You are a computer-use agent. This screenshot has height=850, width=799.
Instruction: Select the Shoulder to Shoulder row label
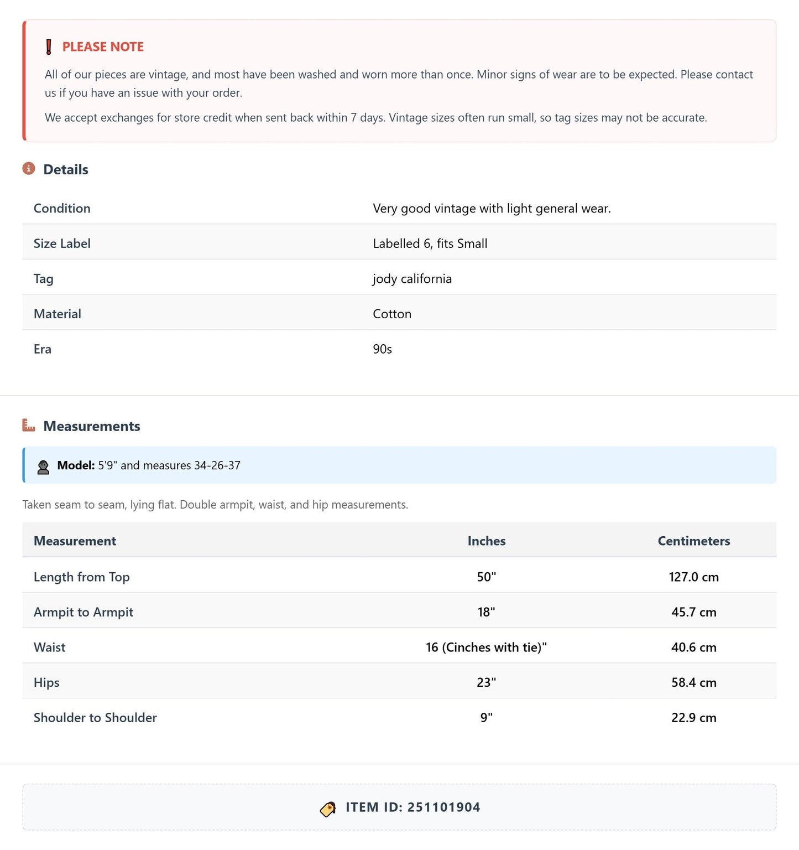coord(95,717)
